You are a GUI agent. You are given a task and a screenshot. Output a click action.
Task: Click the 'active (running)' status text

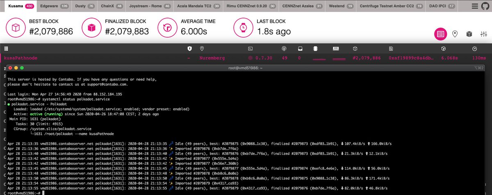coord(46,114)
